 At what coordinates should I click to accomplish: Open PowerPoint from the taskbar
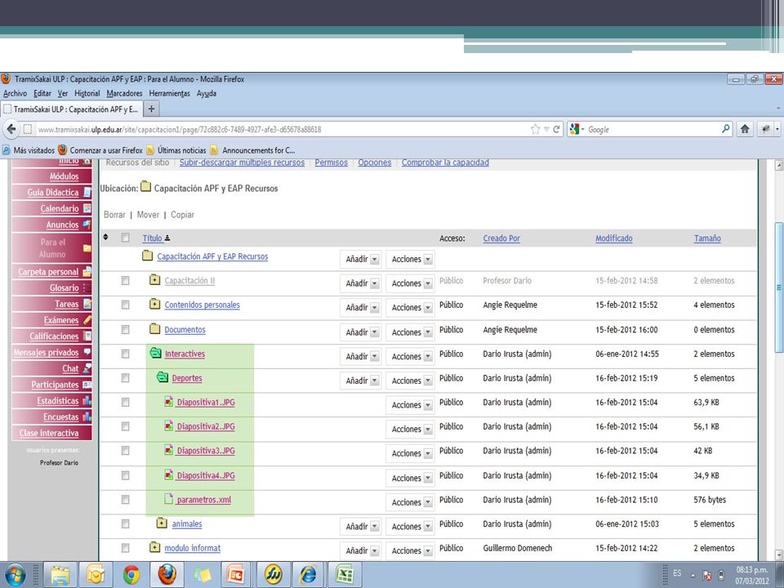click(235, 575)
